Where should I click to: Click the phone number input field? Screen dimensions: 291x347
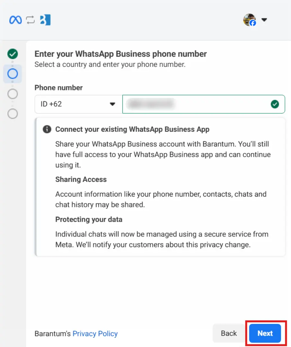(x=193, y=104)
